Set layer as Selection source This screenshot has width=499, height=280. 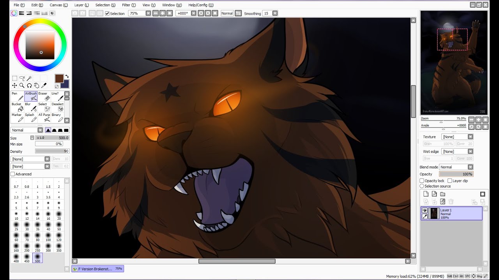(x=422, y=186)
